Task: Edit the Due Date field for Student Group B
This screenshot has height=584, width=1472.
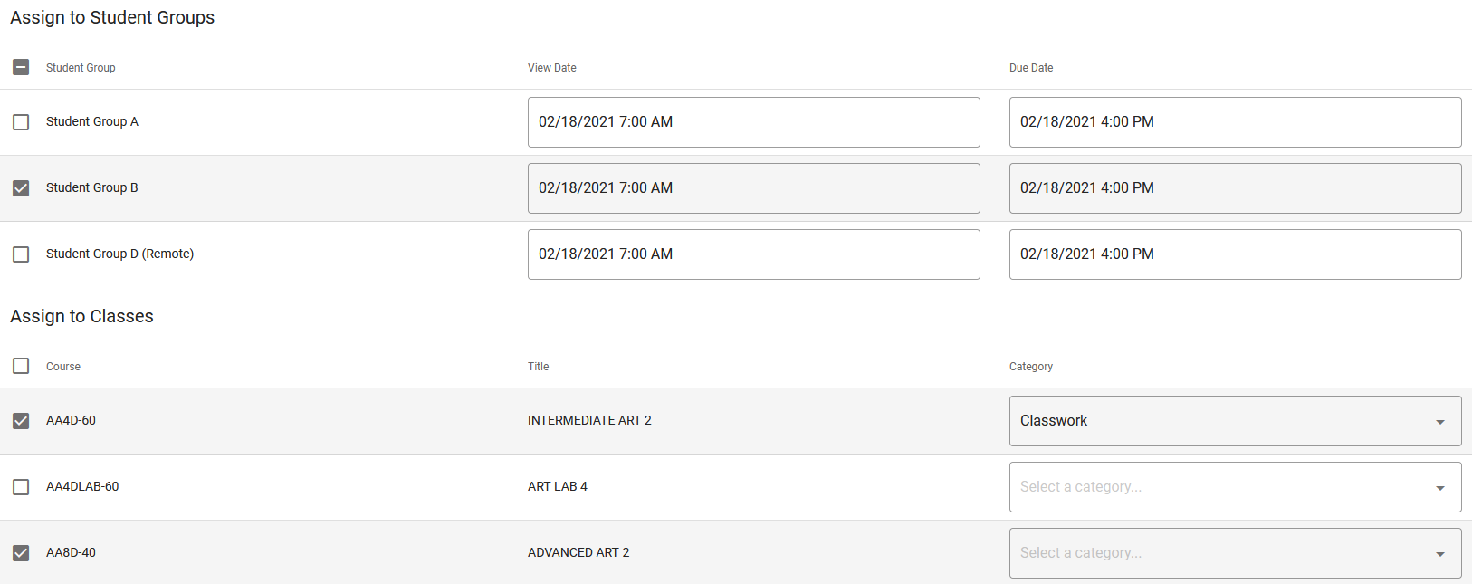Action: (x=1235, y=188)
